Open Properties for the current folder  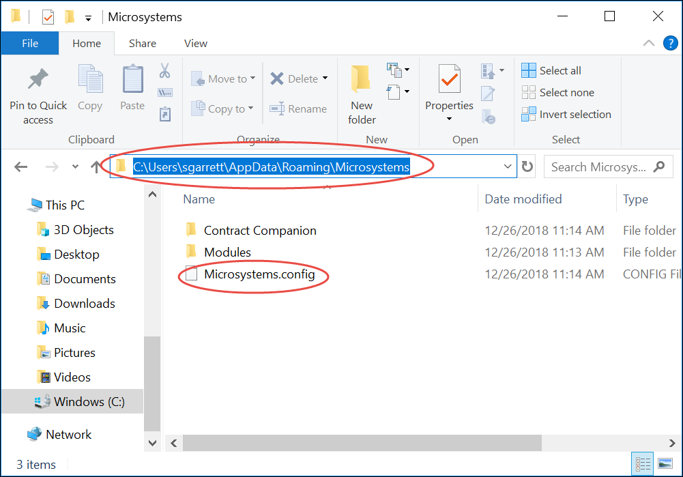[449, 89]
